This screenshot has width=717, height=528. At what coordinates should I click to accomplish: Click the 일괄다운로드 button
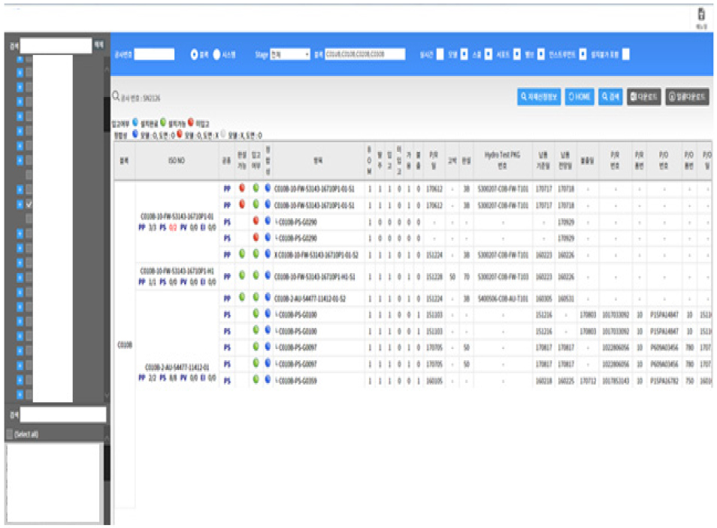(x=687, y=96)
